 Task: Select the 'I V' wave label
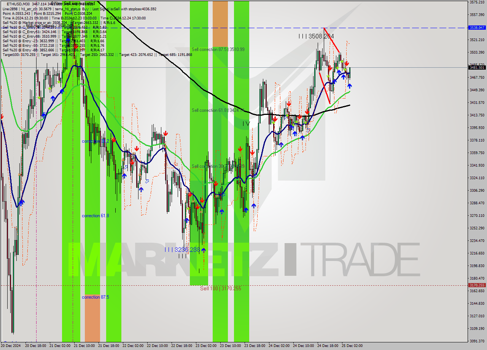point(247,123)
